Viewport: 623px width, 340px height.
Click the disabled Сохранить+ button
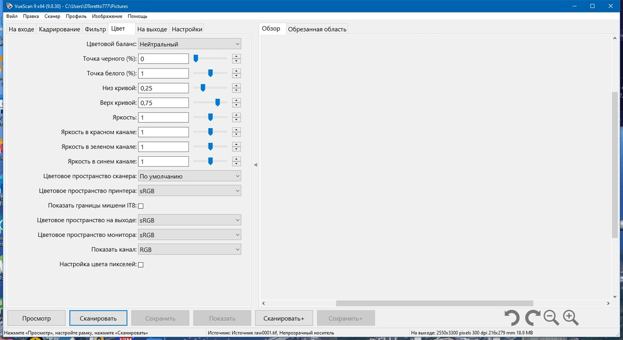pos(346,318)
